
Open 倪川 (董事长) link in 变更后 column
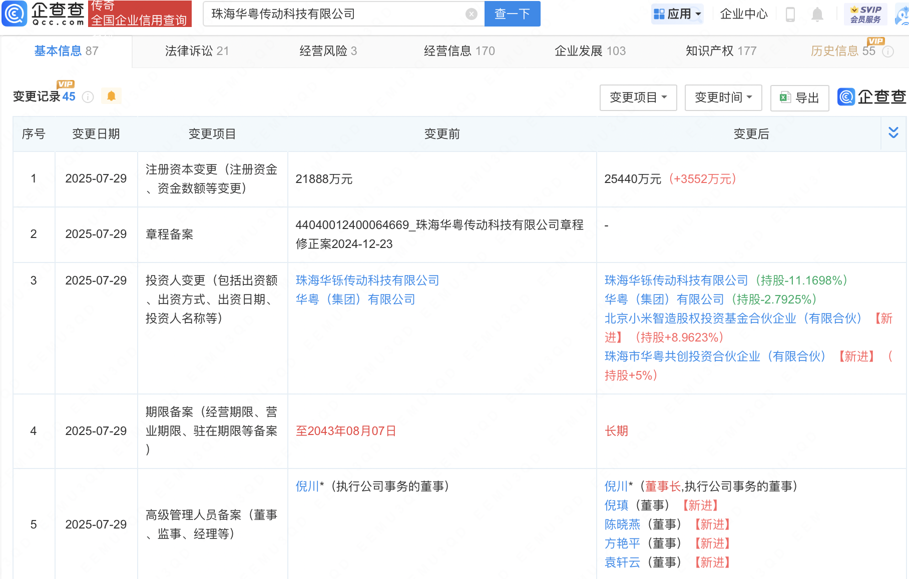[616, 486]
